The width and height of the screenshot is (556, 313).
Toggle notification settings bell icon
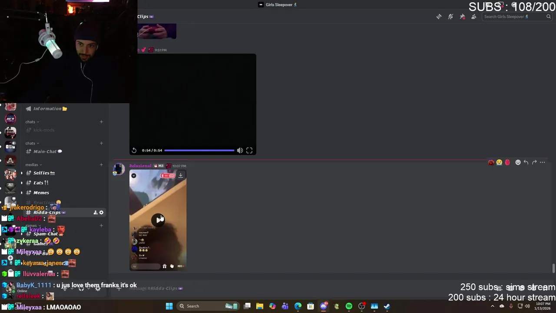(450, 17)
